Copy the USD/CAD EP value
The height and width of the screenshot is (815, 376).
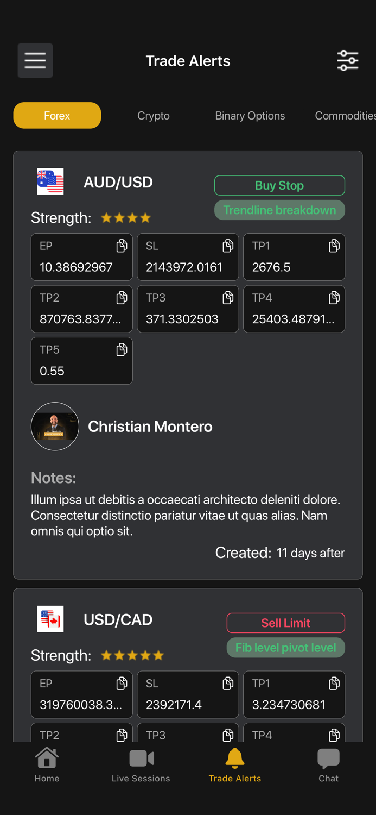[x=122, y=684]
